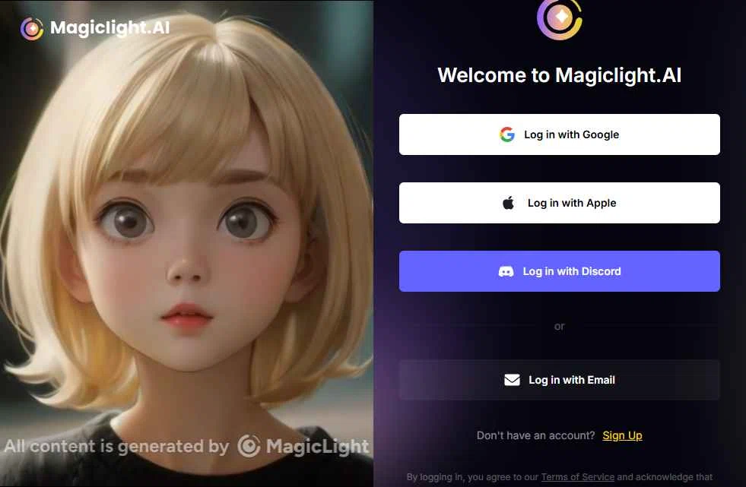Click the Welcome to Magiclight.AI heading
The width and height of the screenshot is (746, 487).
point(560,75)
